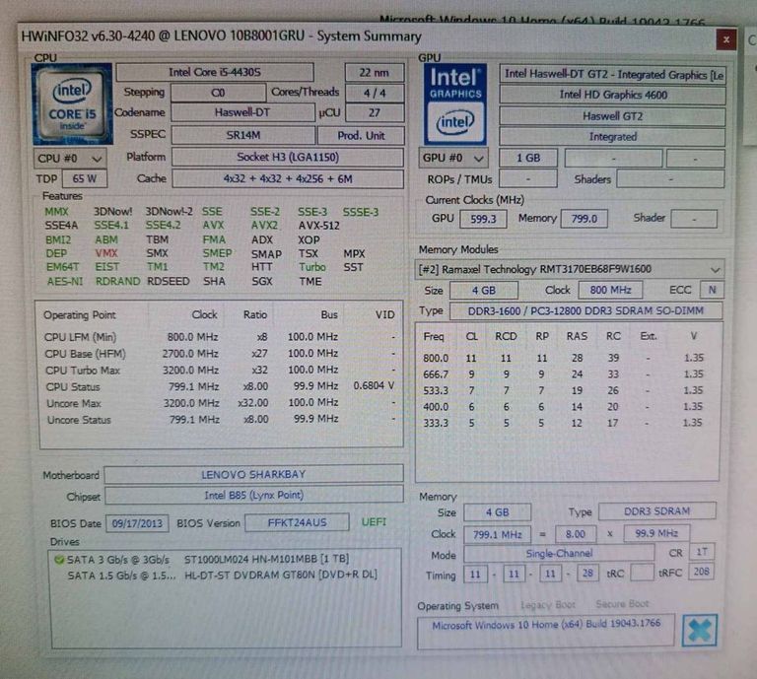
Task: Click the Uncore Status row
Action: tap(220, 419)
